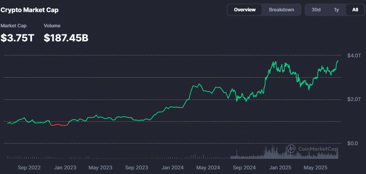The height and width of the screenshot is (174, 366).
Task: Click the Crypto Market Cap heading
Action: click(30, 10)
